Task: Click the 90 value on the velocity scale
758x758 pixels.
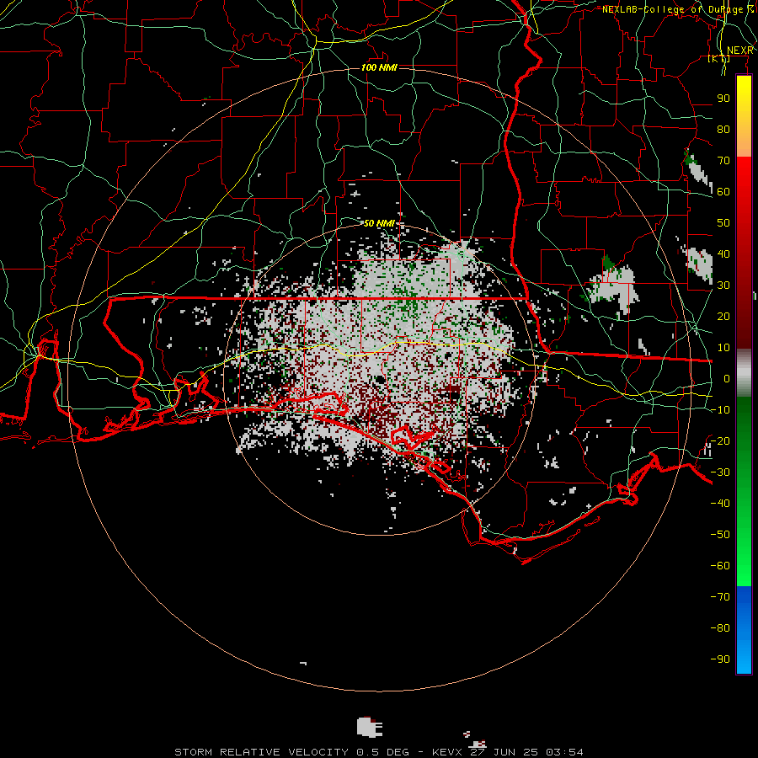Action: point(723,99)
